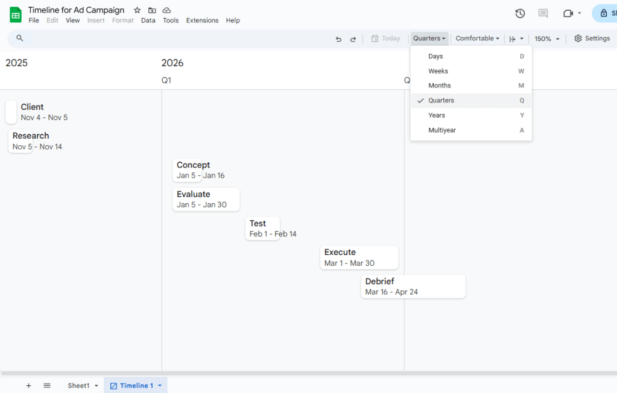Switch to the Sheet1 tab

[x=78, y=385]
